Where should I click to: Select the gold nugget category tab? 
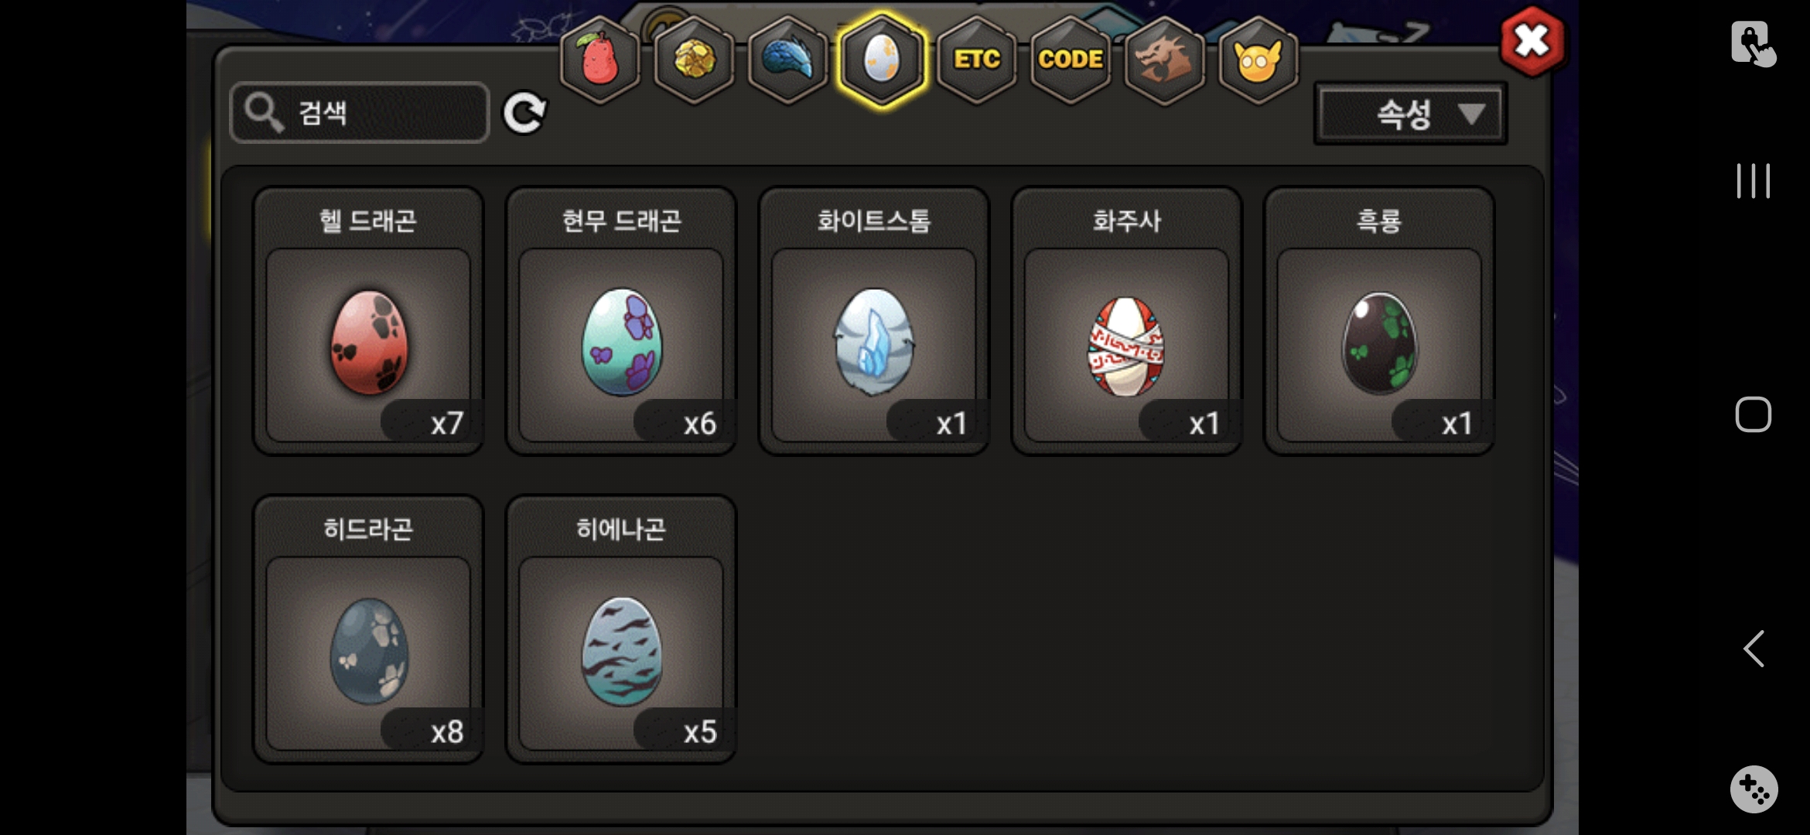click(x=694, y=59)
